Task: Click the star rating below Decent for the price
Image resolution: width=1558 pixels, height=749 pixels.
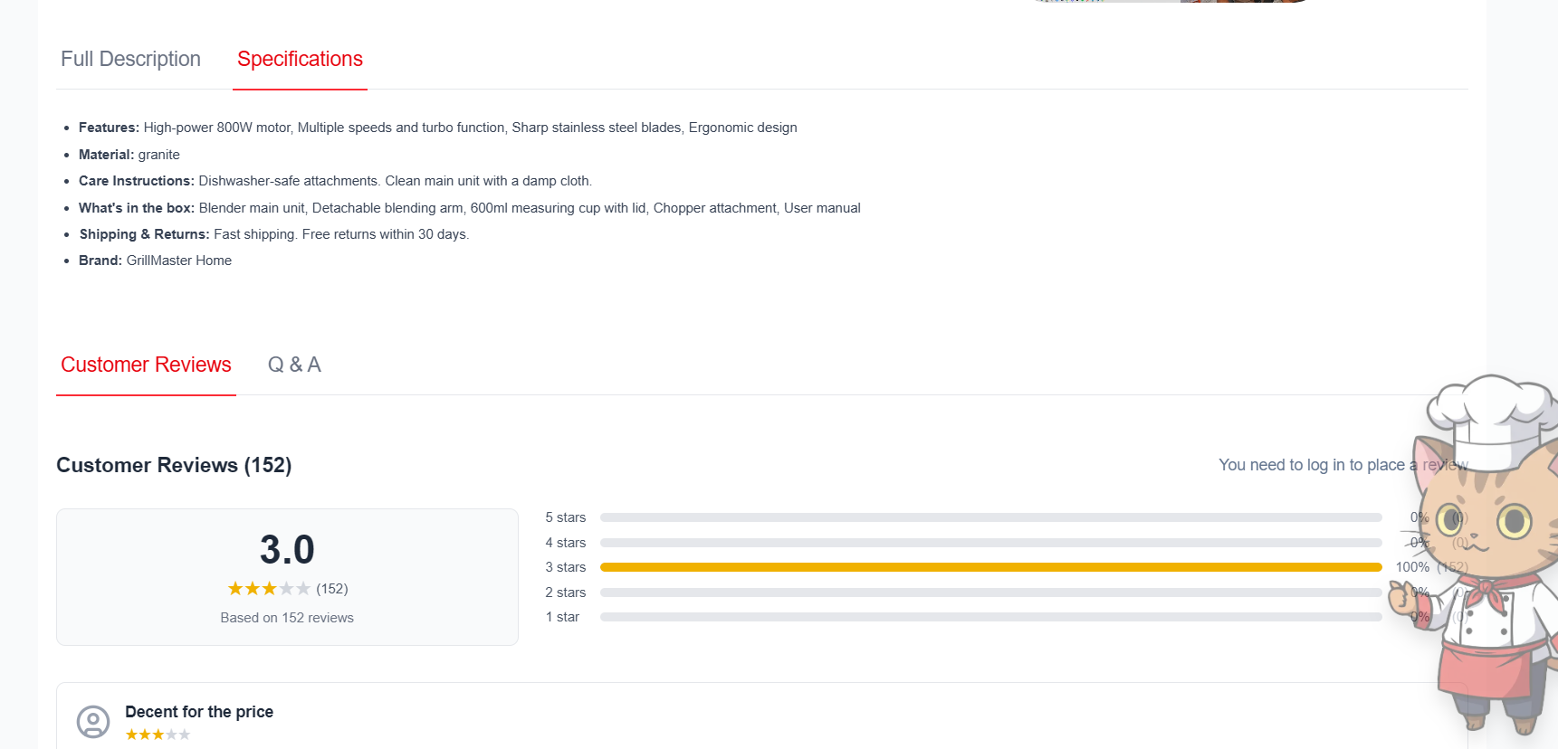Action: (158, 735)
